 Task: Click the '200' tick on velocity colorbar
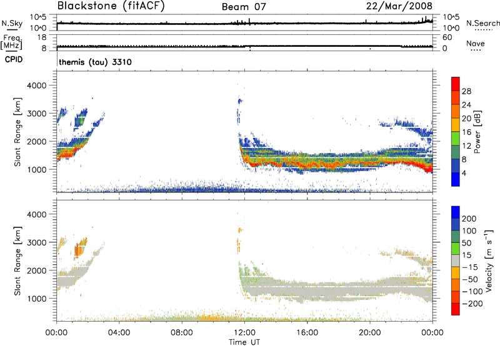(469, 219)
